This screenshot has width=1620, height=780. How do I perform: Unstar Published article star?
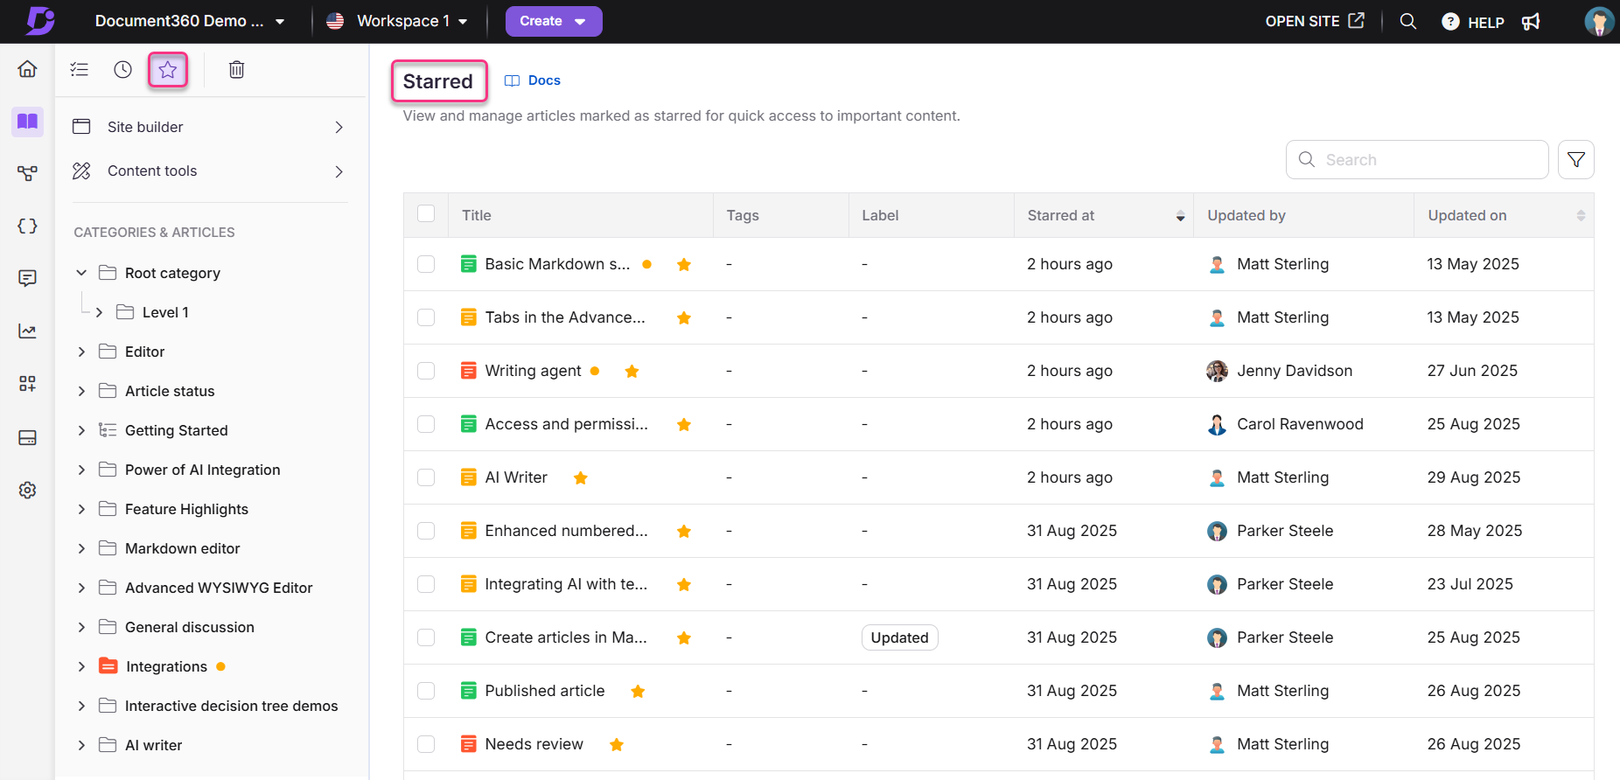[x=638, y=691]
